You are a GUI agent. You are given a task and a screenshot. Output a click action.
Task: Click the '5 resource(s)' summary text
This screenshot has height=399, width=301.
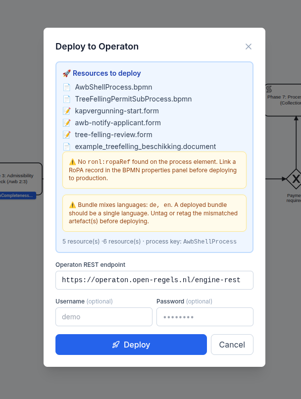point(81,242)
